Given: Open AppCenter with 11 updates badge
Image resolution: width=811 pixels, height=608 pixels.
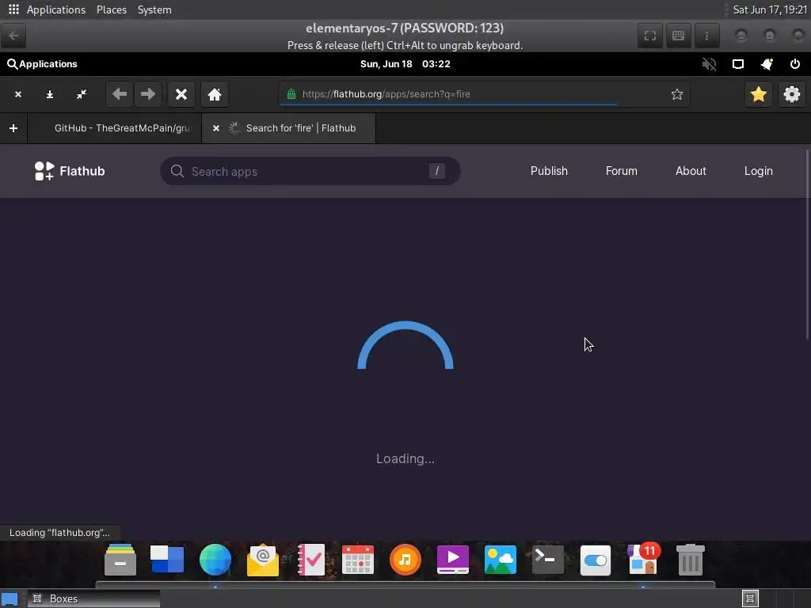Looking at the screenshot, I should pyautogui.click(x=643, y=559).
